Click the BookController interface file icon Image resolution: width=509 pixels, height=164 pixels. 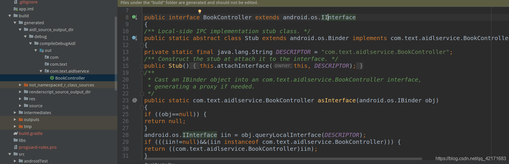pos(52,78)
